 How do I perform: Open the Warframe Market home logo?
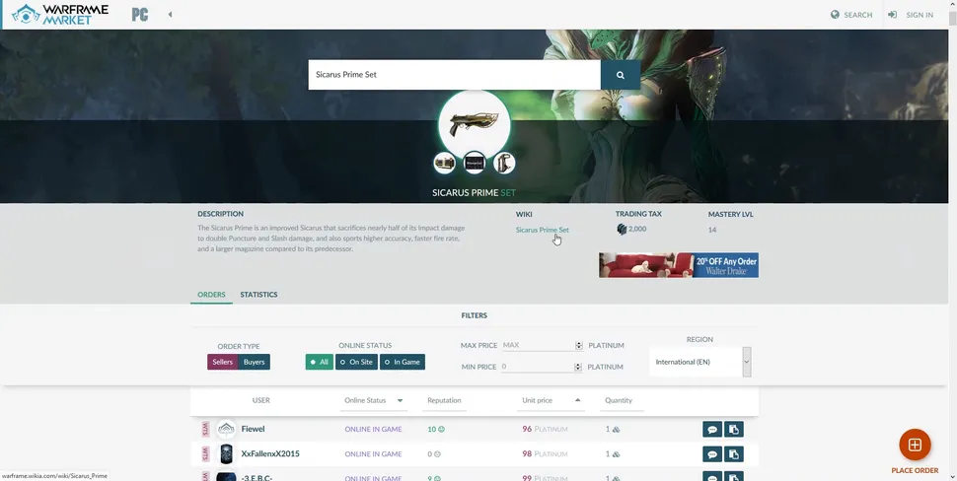click(x=55, y=15)
